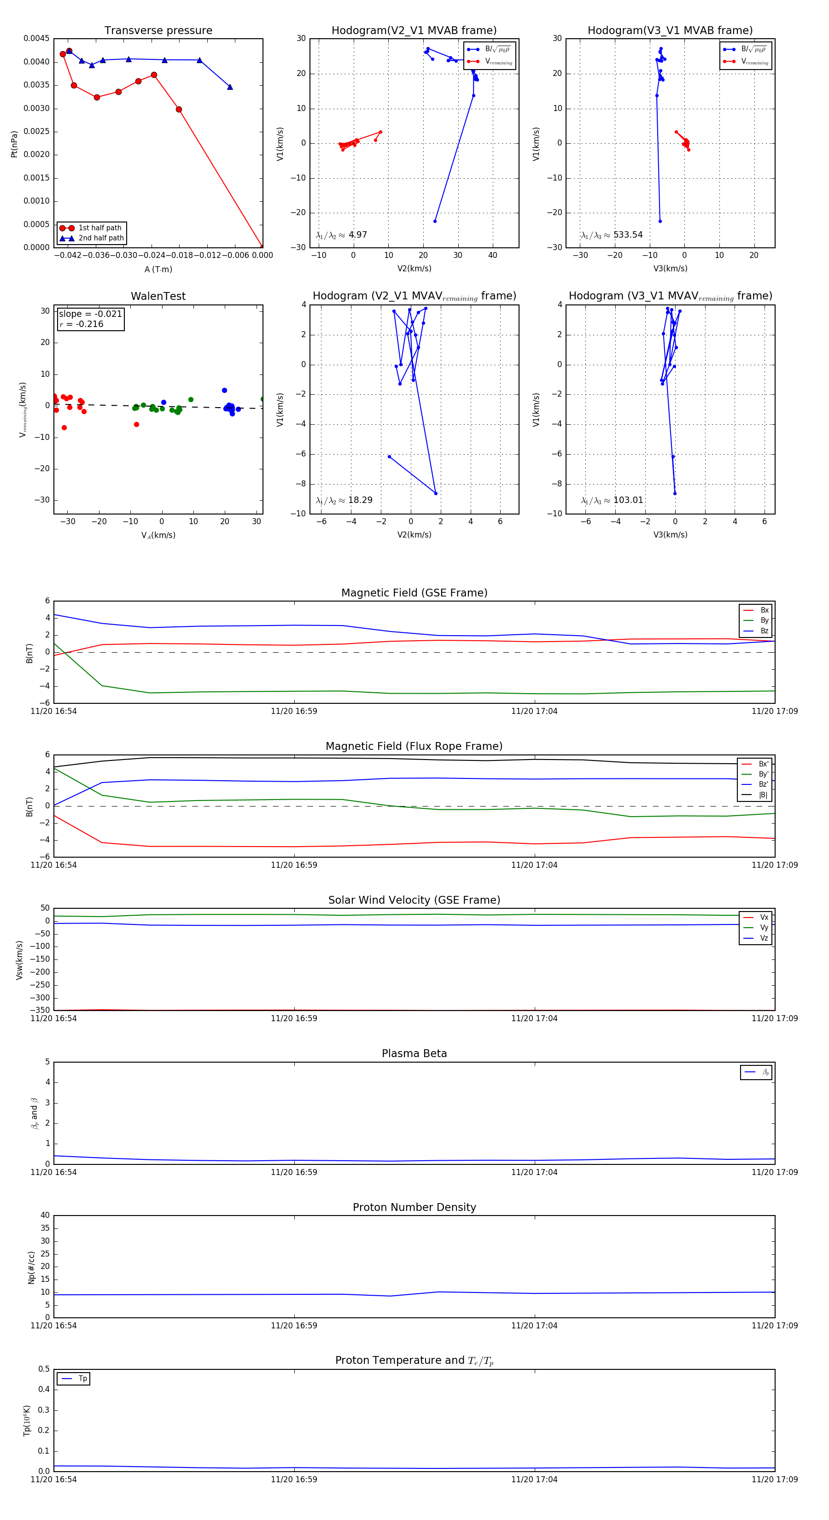Image resolution: width=829 pixels, height=1520 pixels.
Task: Click the eigenvalue ratio value "18.29"
Action: (360, 500)
